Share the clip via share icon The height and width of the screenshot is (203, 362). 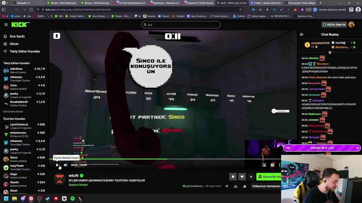point(227,186)
